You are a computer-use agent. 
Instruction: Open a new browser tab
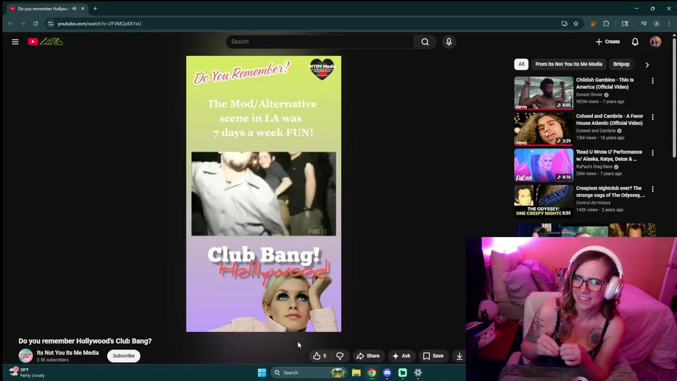point(95,8)
